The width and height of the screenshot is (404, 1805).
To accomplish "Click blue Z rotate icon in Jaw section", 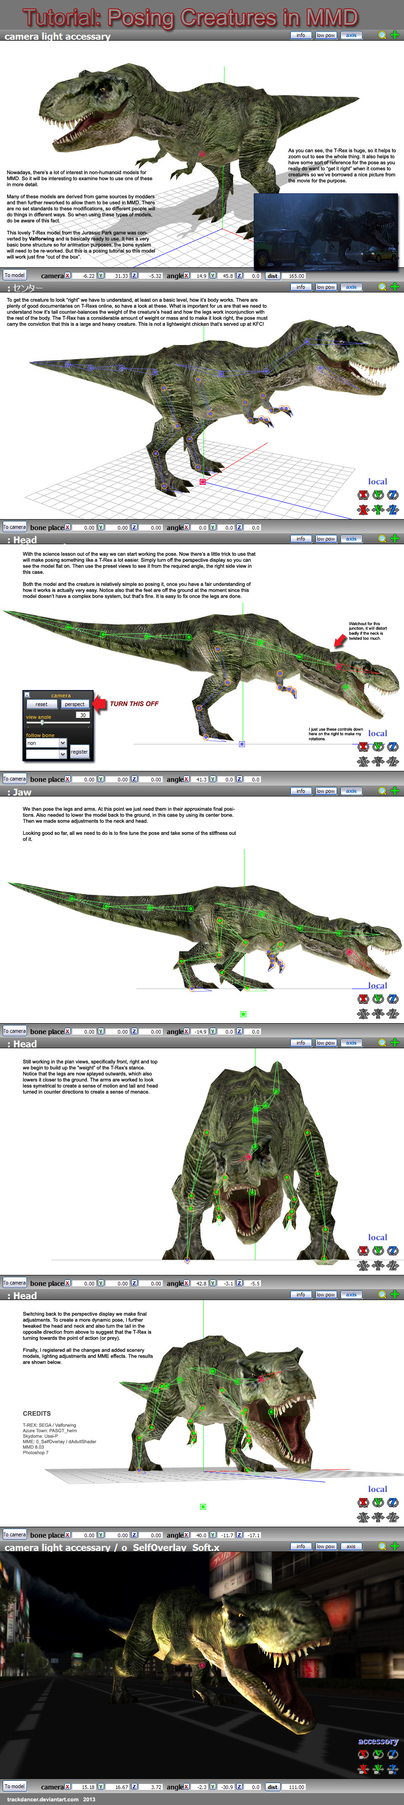I will pos(393,998).
